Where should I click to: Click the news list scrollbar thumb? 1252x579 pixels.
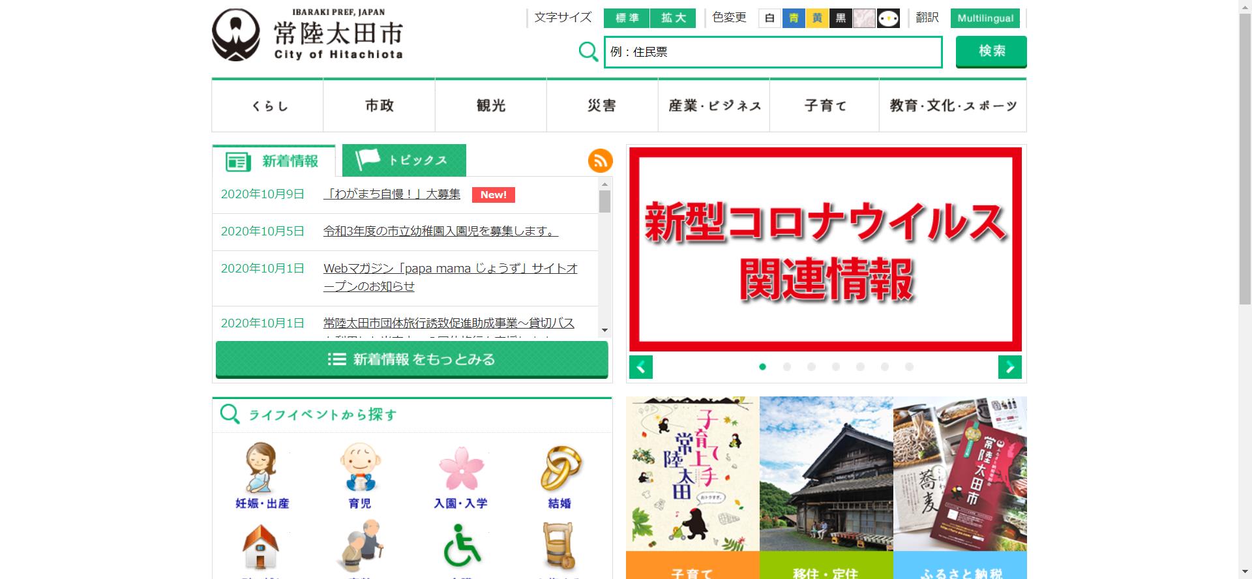pyautogui.click(x=604, y=201)
